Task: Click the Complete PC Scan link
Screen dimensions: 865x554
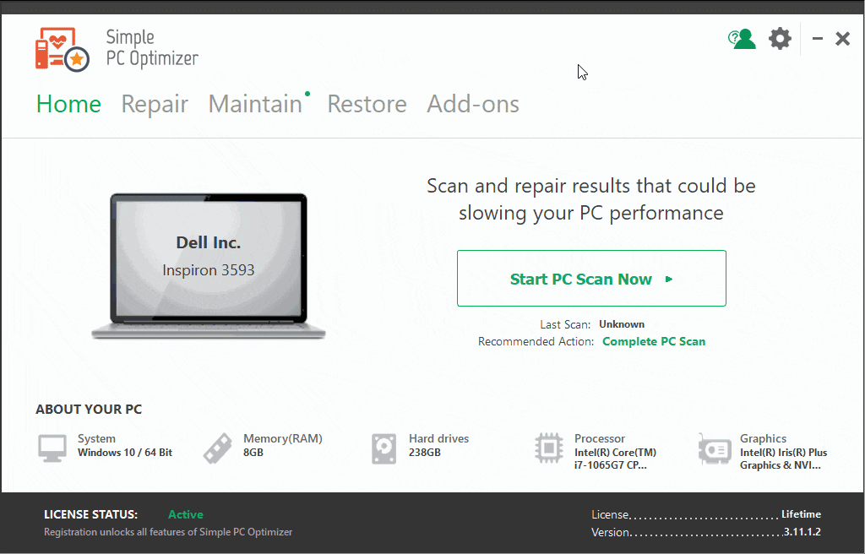Action: click(x=654, y=341)
